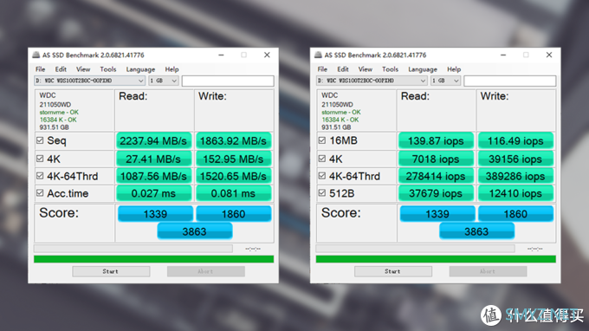Click the 4K-64Thrd write value 1520.65 MB/s

click(233, 176)
